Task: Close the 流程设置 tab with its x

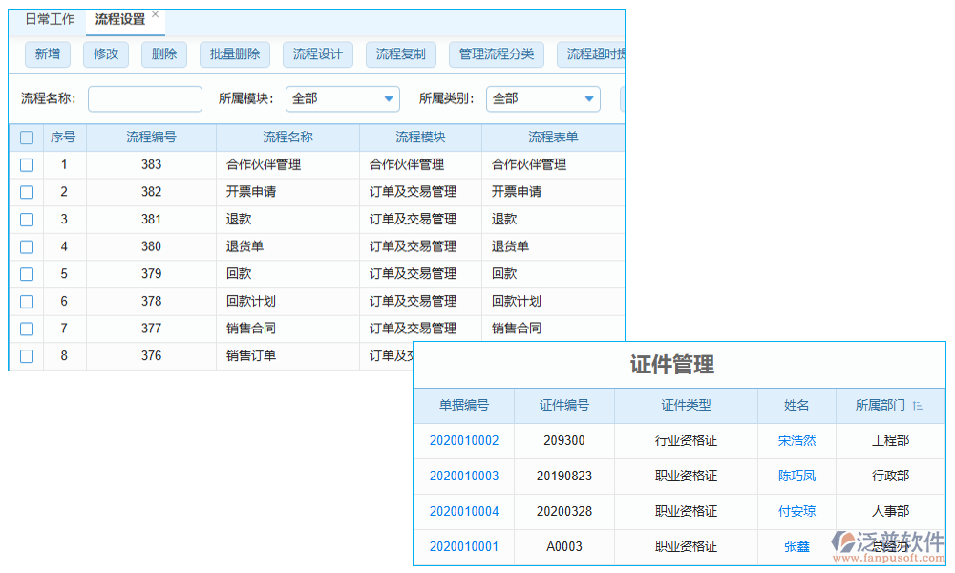Action: (155, 12)
